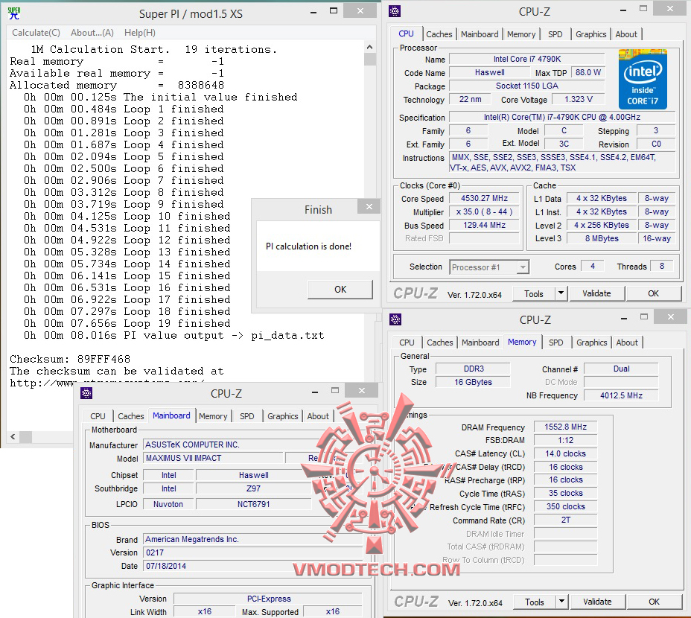
Task: Click the LPCIO value NCT6791
Action: [253, 504]
